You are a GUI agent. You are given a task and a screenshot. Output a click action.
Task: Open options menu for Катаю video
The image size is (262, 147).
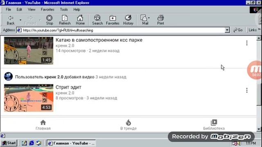[247, 43]
